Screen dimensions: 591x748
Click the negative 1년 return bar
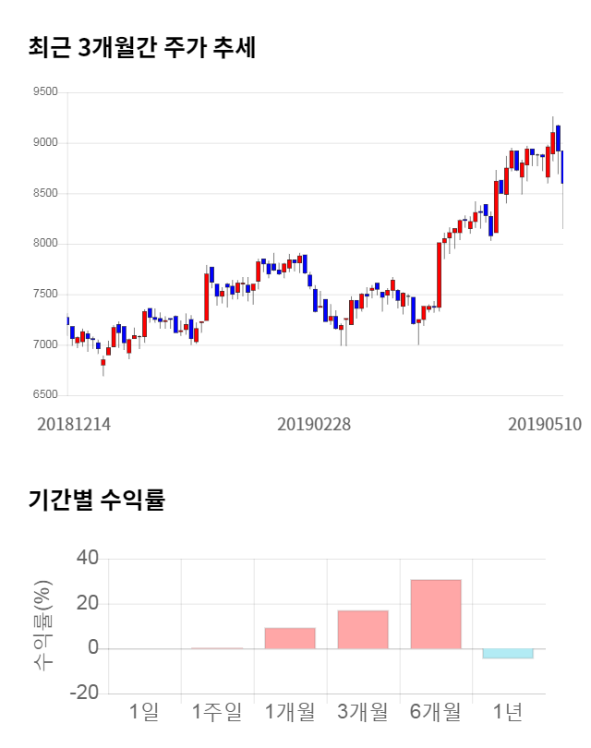click(508, 653)
